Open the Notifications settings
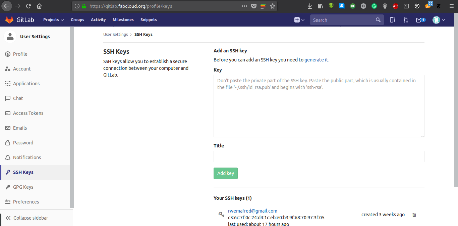This screenshot has width=458, height=226. click(26, 157)
